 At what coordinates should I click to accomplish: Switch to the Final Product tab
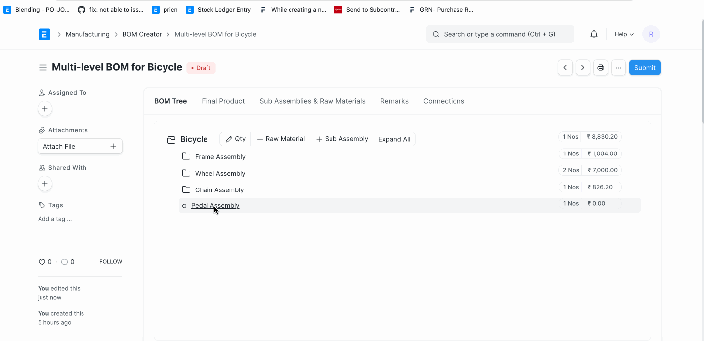pos(223,101)
